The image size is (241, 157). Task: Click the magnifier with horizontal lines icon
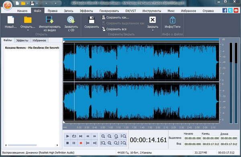[109, 143]
